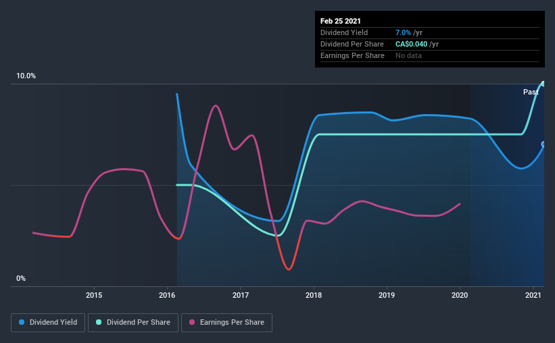Screen dimensions: 555x343
Task: Click the tooltip 'Dividend Per Share' row label
Action: point(352,44)
